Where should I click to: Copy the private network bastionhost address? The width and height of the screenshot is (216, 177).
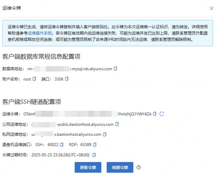pyautogui.click(x=105, y=134)
